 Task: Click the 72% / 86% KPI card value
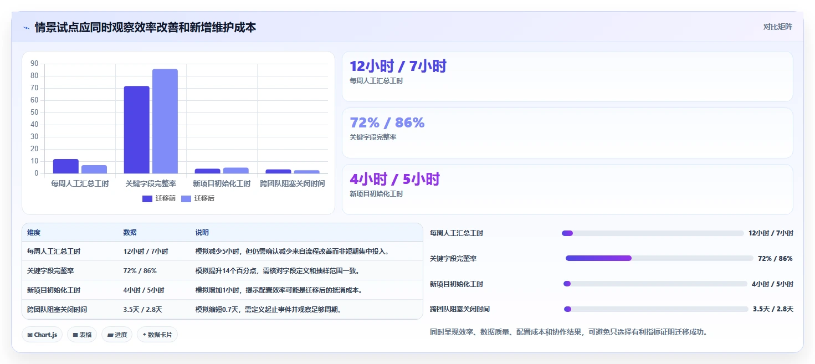point(387,123)
